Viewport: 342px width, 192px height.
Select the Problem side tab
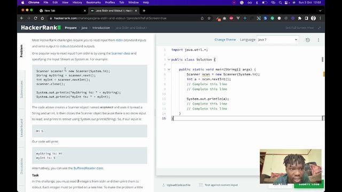coord(21,51)
